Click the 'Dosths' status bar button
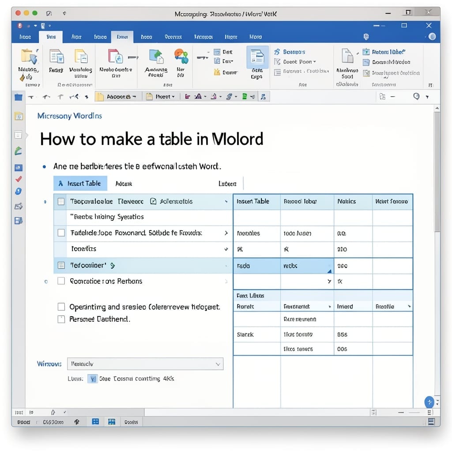The width and height of the screenshot is (452, 452). coord(131,422)
